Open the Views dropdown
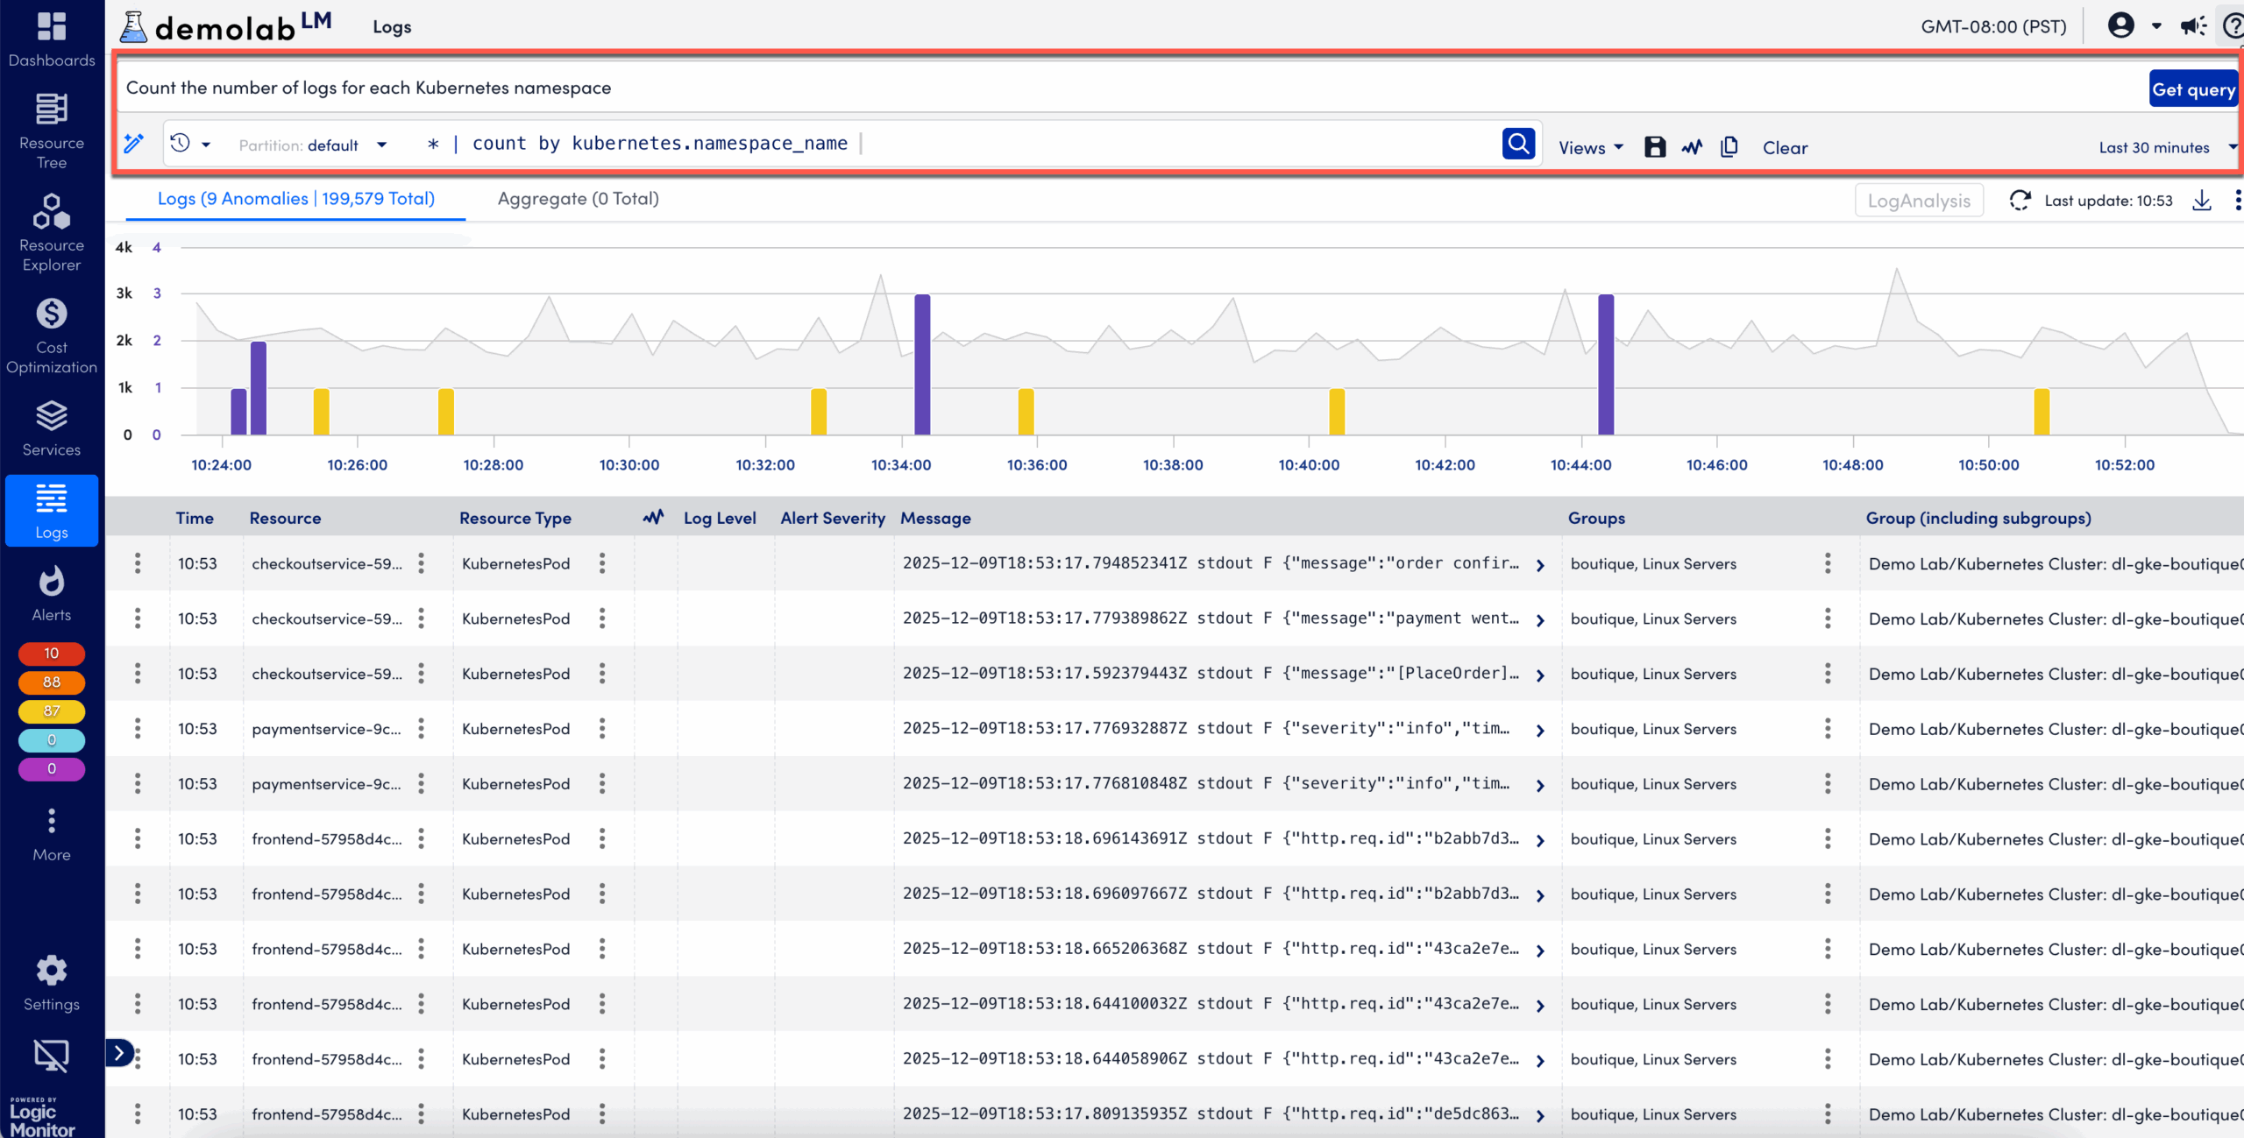The image size is (2244, 1138). 1590,147
